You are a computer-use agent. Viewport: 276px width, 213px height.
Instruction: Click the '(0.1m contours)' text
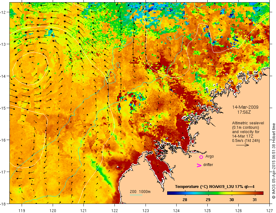[x=246, y=127]
